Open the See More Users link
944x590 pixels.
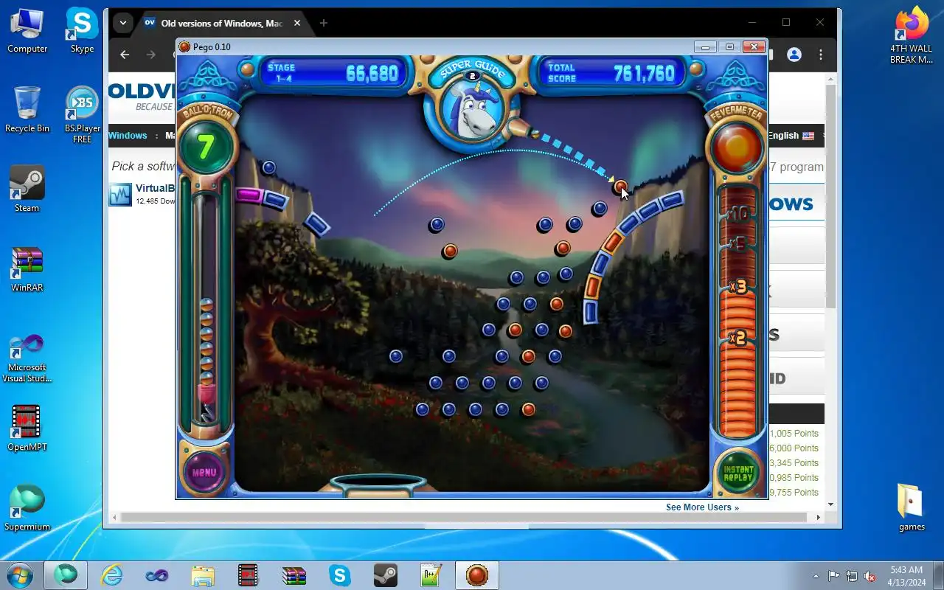tap(702, 507)
